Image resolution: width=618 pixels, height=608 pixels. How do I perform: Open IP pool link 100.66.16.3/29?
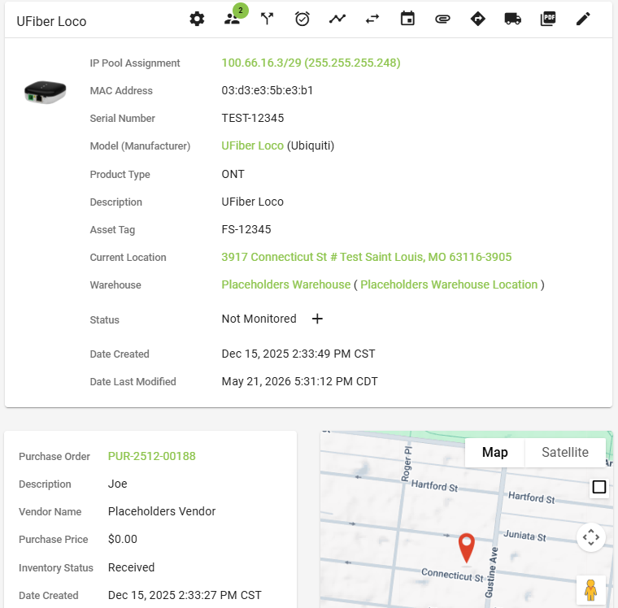pyautogui.click(x=311, y=63)
